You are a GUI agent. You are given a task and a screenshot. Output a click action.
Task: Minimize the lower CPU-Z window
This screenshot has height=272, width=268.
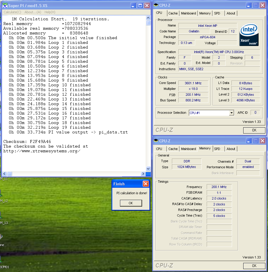point(249,141)
